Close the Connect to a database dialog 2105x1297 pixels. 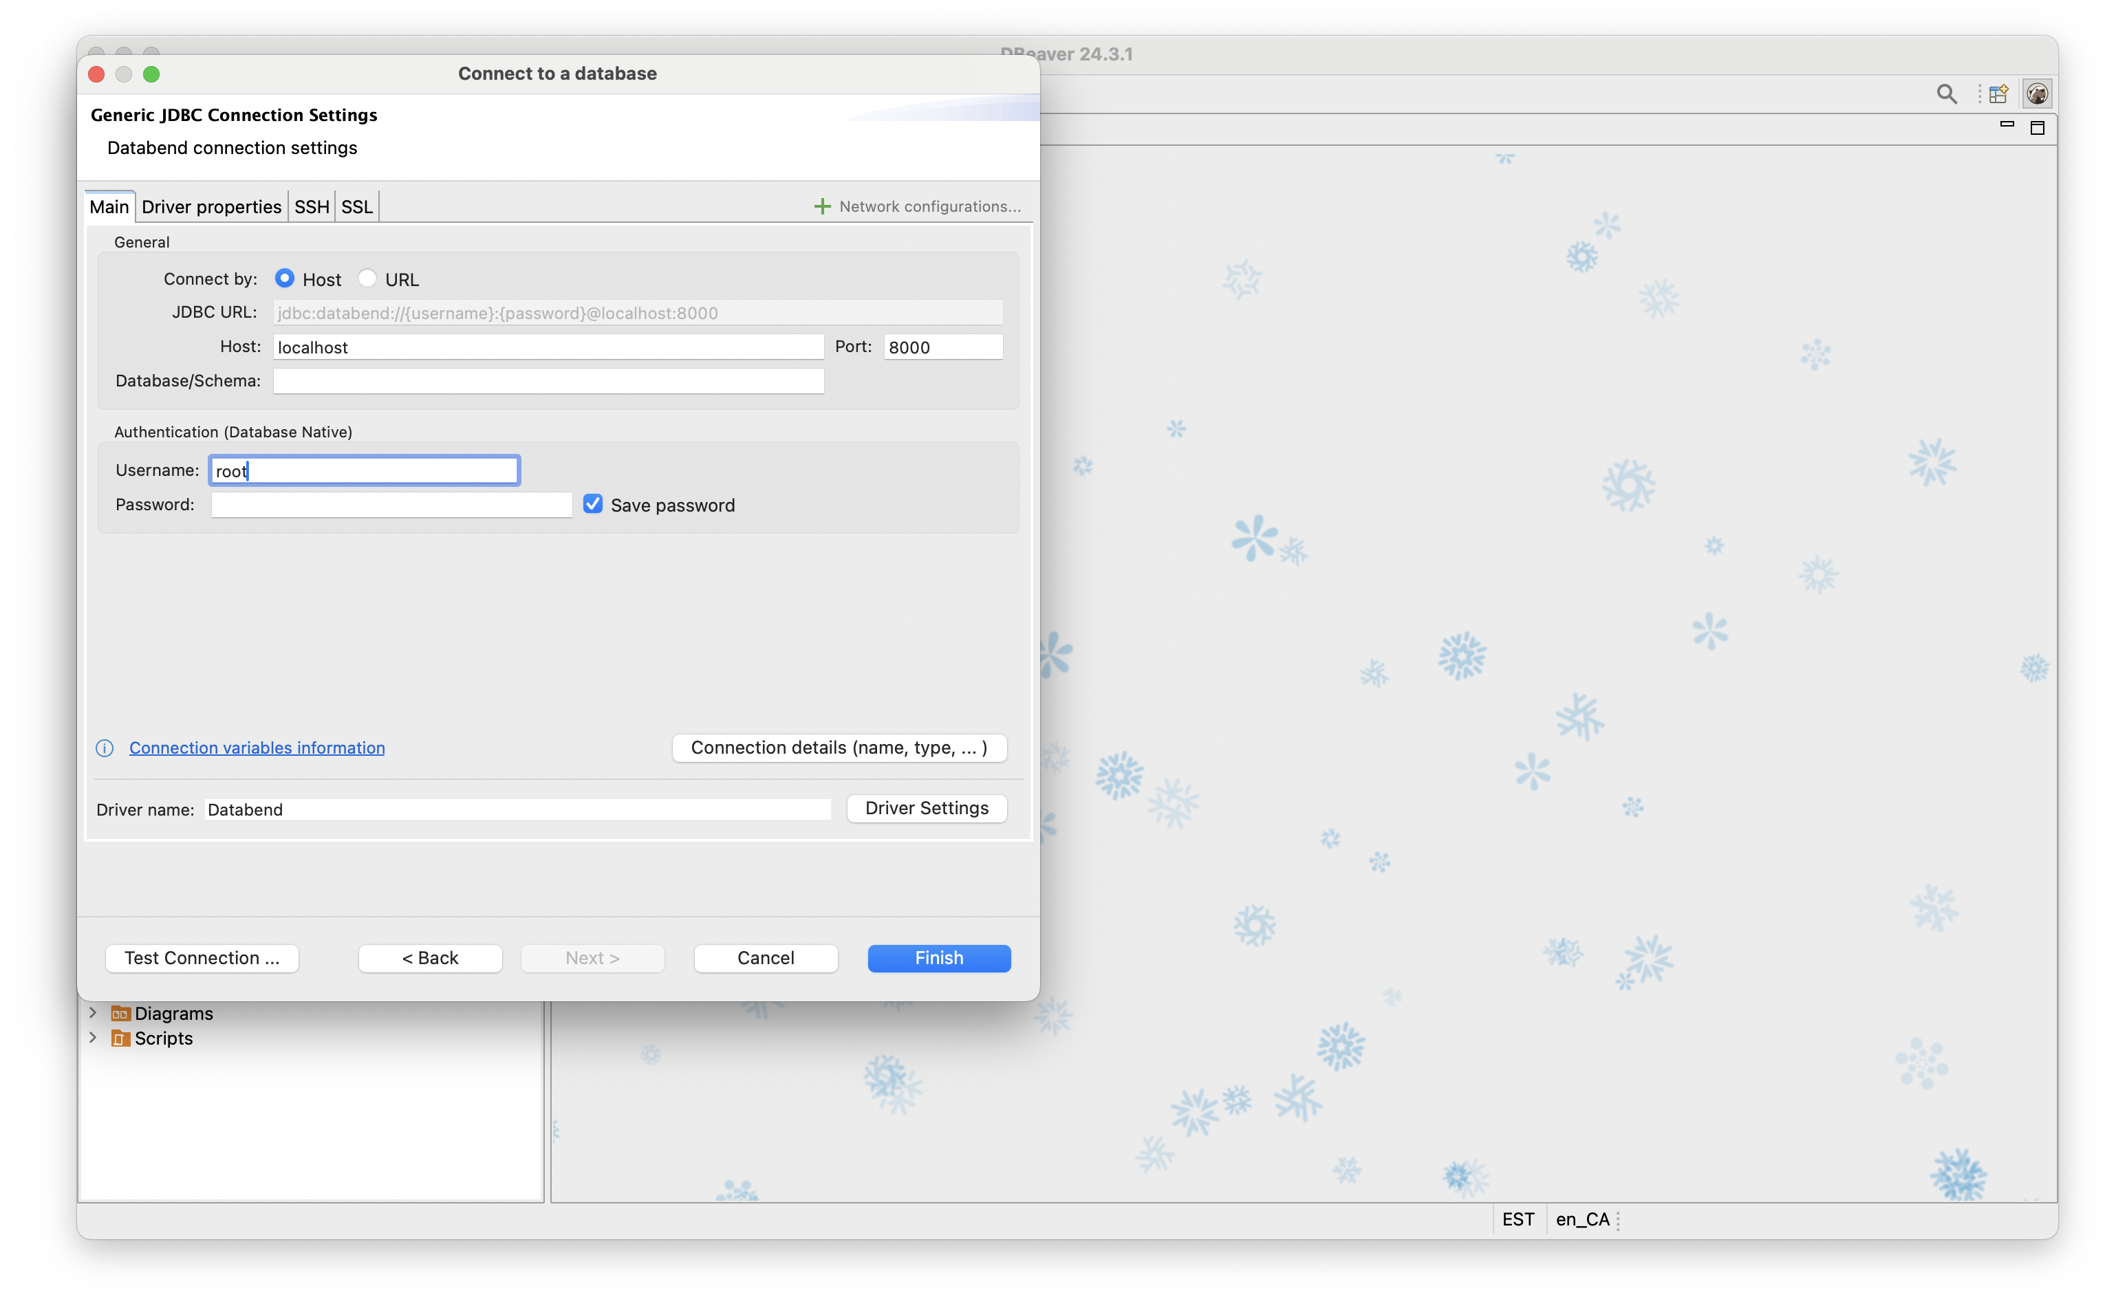point(96,74)
